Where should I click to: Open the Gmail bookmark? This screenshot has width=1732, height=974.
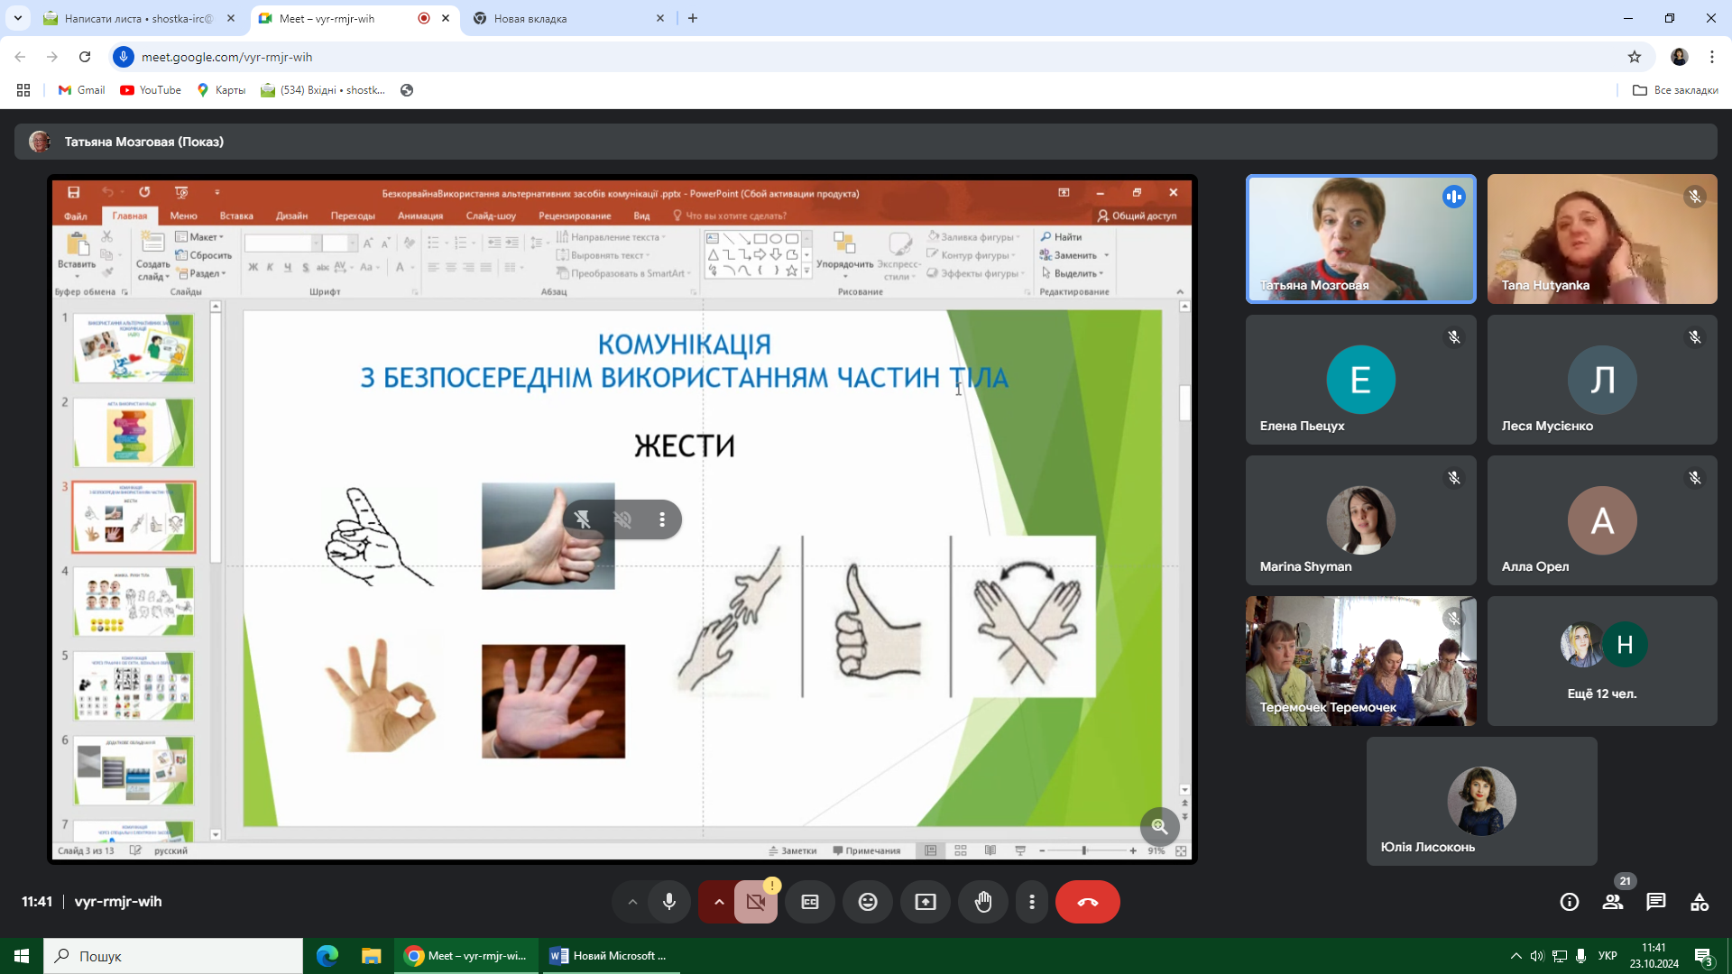(x=82, y=90)
